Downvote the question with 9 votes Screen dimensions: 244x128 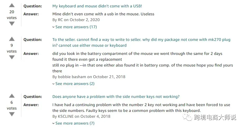pos(12,57)
